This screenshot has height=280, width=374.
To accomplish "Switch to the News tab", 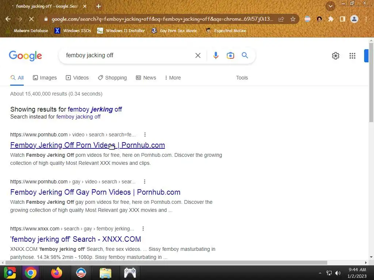I will click(146, 78).
